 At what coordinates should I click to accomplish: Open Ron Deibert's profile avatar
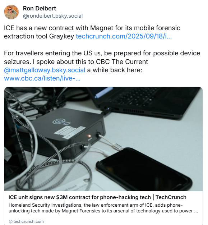[x=11, y=12]
